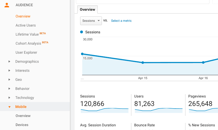Open Mobile Overview sub-item

pos(23,116)
